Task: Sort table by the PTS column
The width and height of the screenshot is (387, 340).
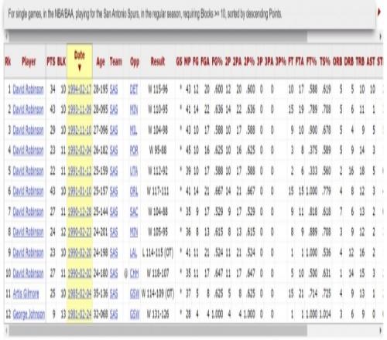Action: (51, 62)
